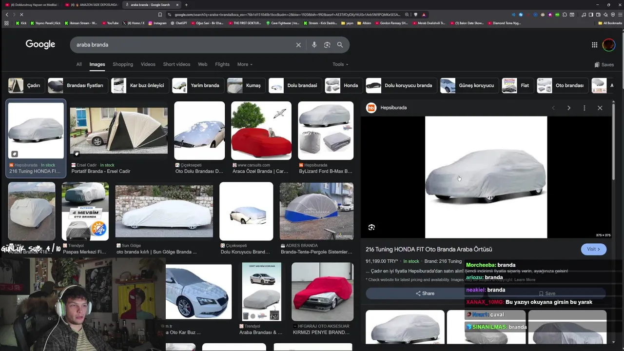Open the Sun Gölge oto branda image

tap(164, 211)
